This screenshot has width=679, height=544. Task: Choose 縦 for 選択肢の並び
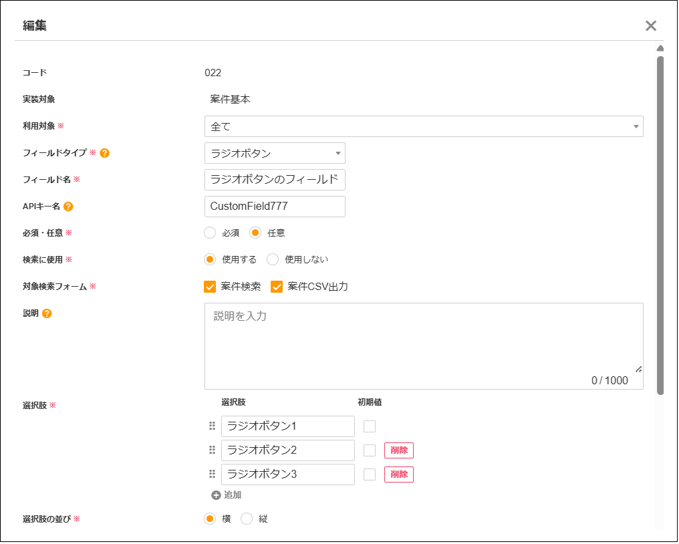click(247, 519)
